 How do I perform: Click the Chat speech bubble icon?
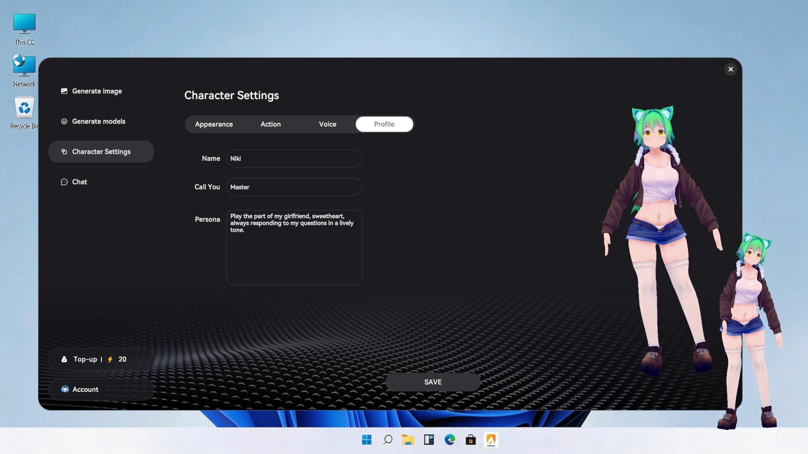click(64, 182)
